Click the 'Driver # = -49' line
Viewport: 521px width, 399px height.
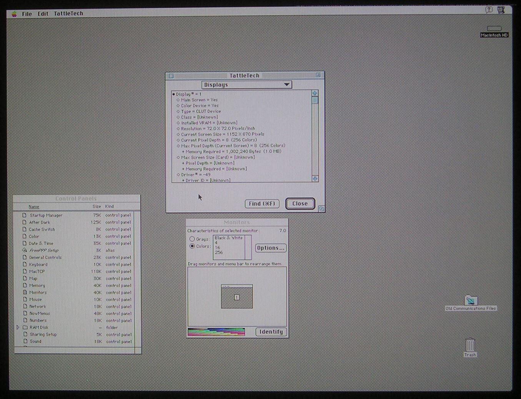pos(193,174)
